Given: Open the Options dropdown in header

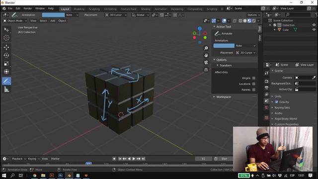Looking at the screenshot, I should click(x=253, y=15).
